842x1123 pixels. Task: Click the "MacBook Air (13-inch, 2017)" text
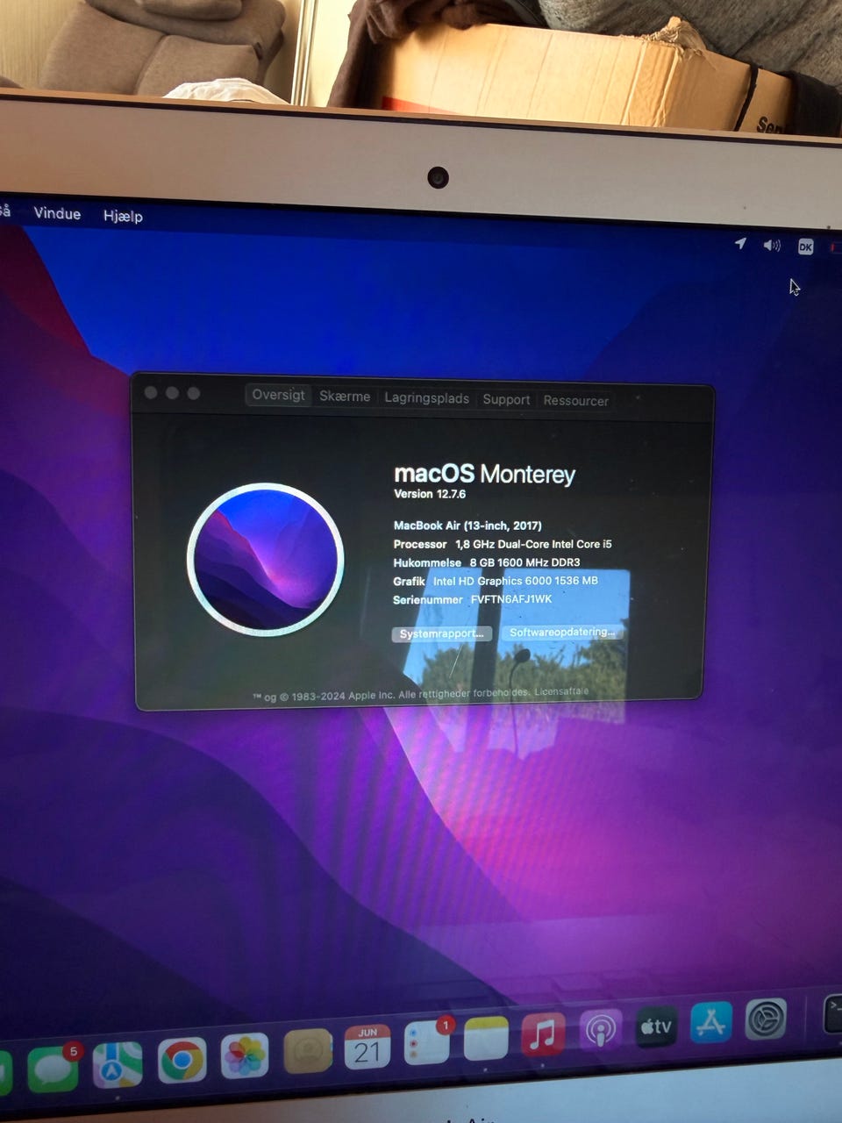(467, 526)
